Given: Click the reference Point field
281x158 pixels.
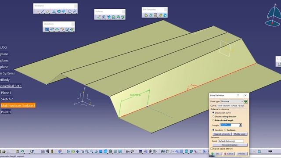Looking at the screenshot, I should 231,141.
